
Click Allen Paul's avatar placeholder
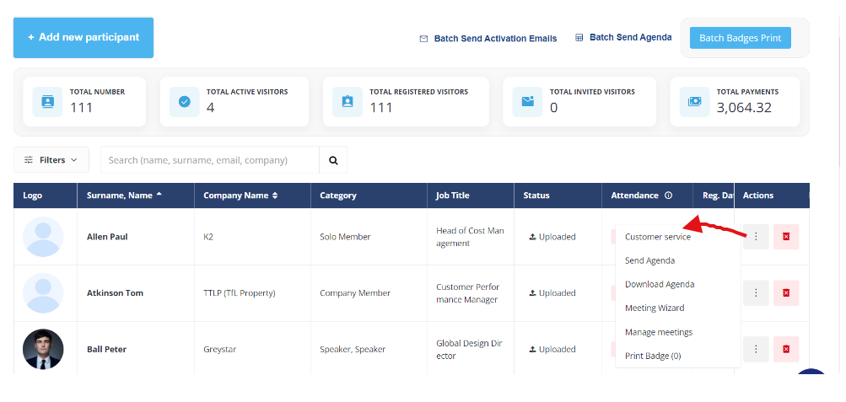43,237
